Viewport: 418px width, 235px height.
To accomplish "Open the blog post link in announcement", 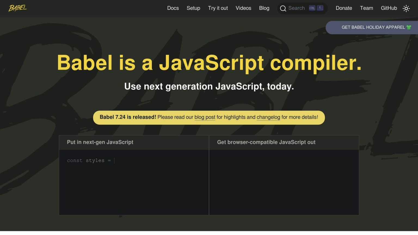I will point(205,117).
